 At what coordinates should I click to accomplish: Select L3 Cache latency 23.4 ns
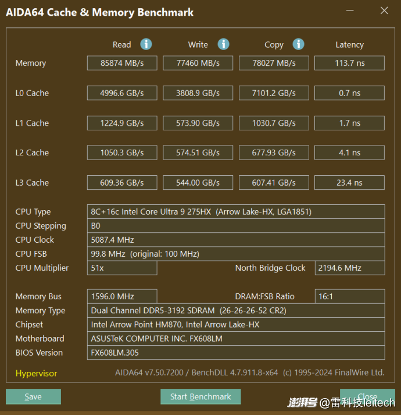click(x=349, y=183)
